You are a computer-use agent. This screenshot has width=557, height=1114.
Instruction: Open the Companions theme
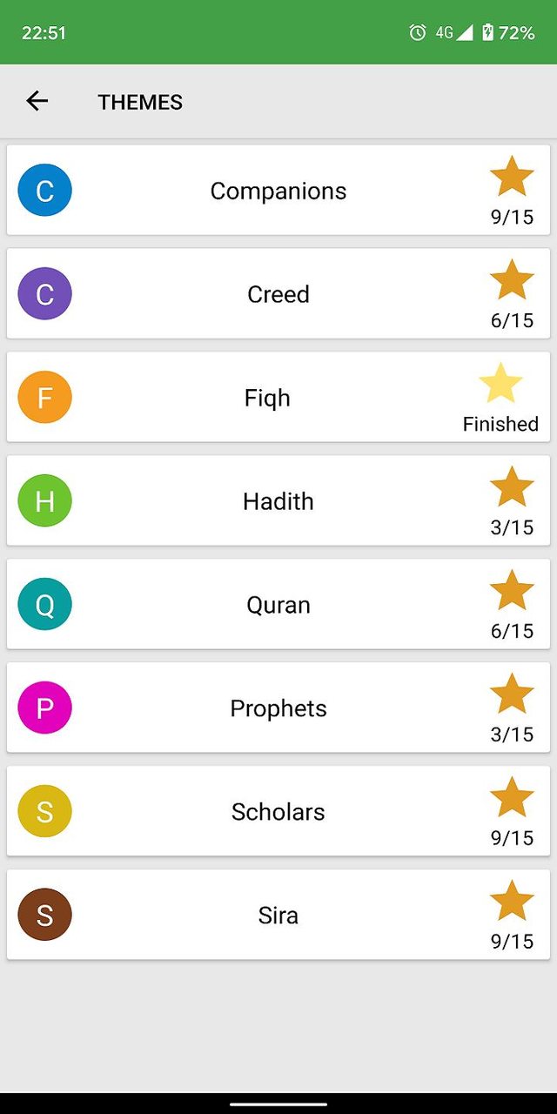(x=278, y=190)
